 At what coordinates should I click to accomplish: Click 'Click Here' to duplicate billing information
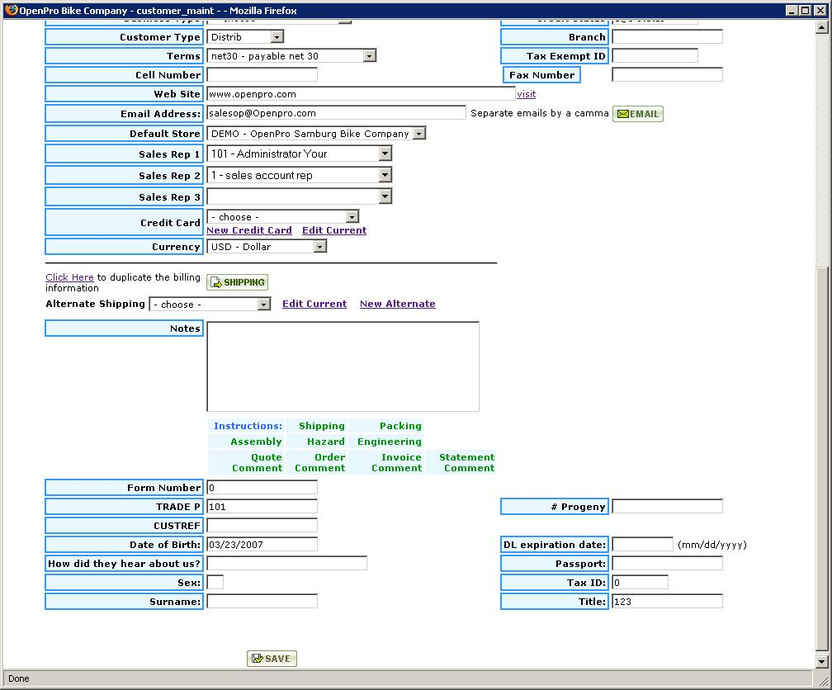[69, 277]
